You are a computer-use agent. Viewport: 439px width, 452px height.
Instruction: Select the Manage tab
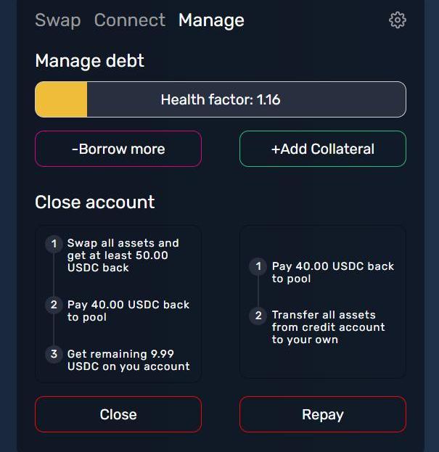pyautogui.click(x=211, y=20)
